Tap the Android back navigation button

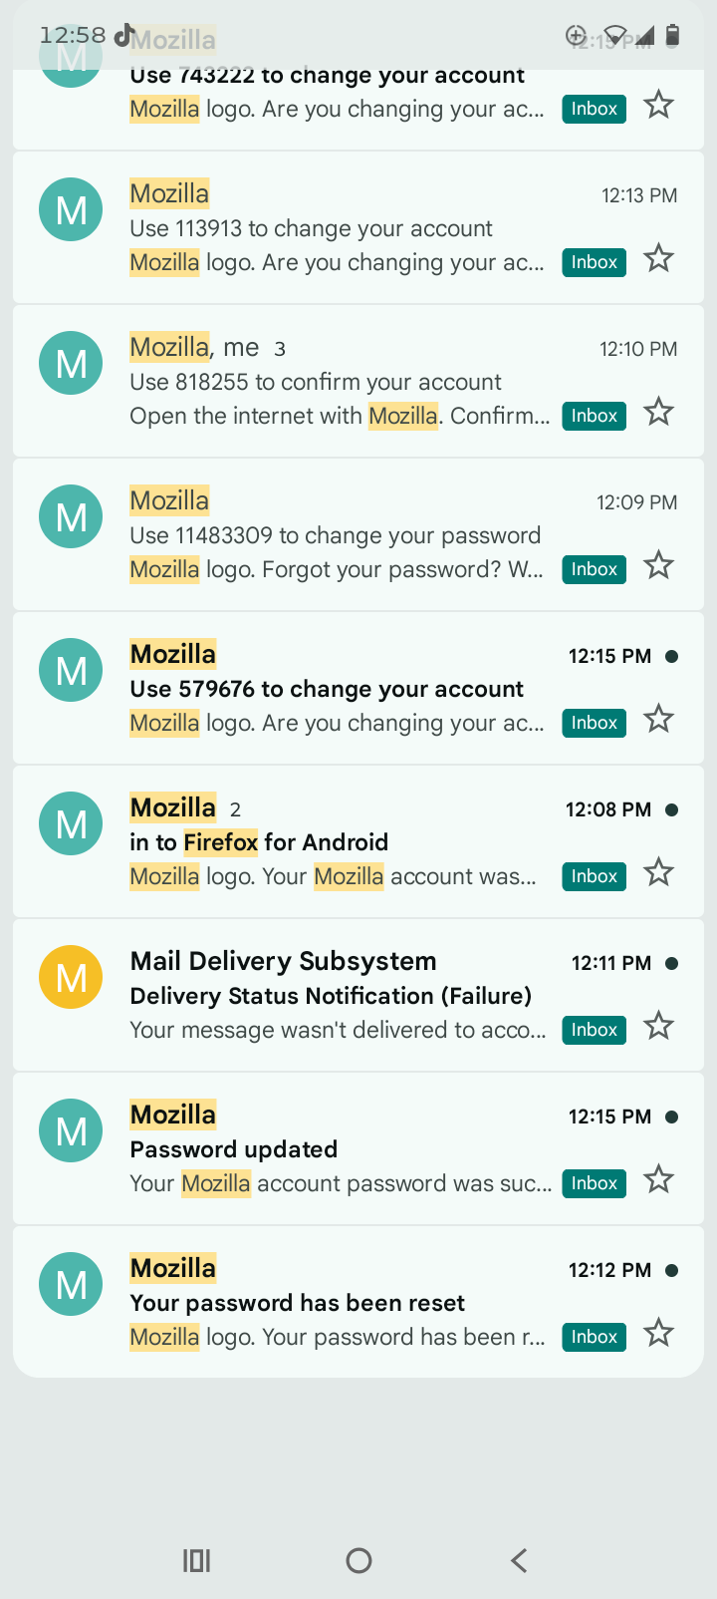pyautogui.click(x=519, y=1560)
